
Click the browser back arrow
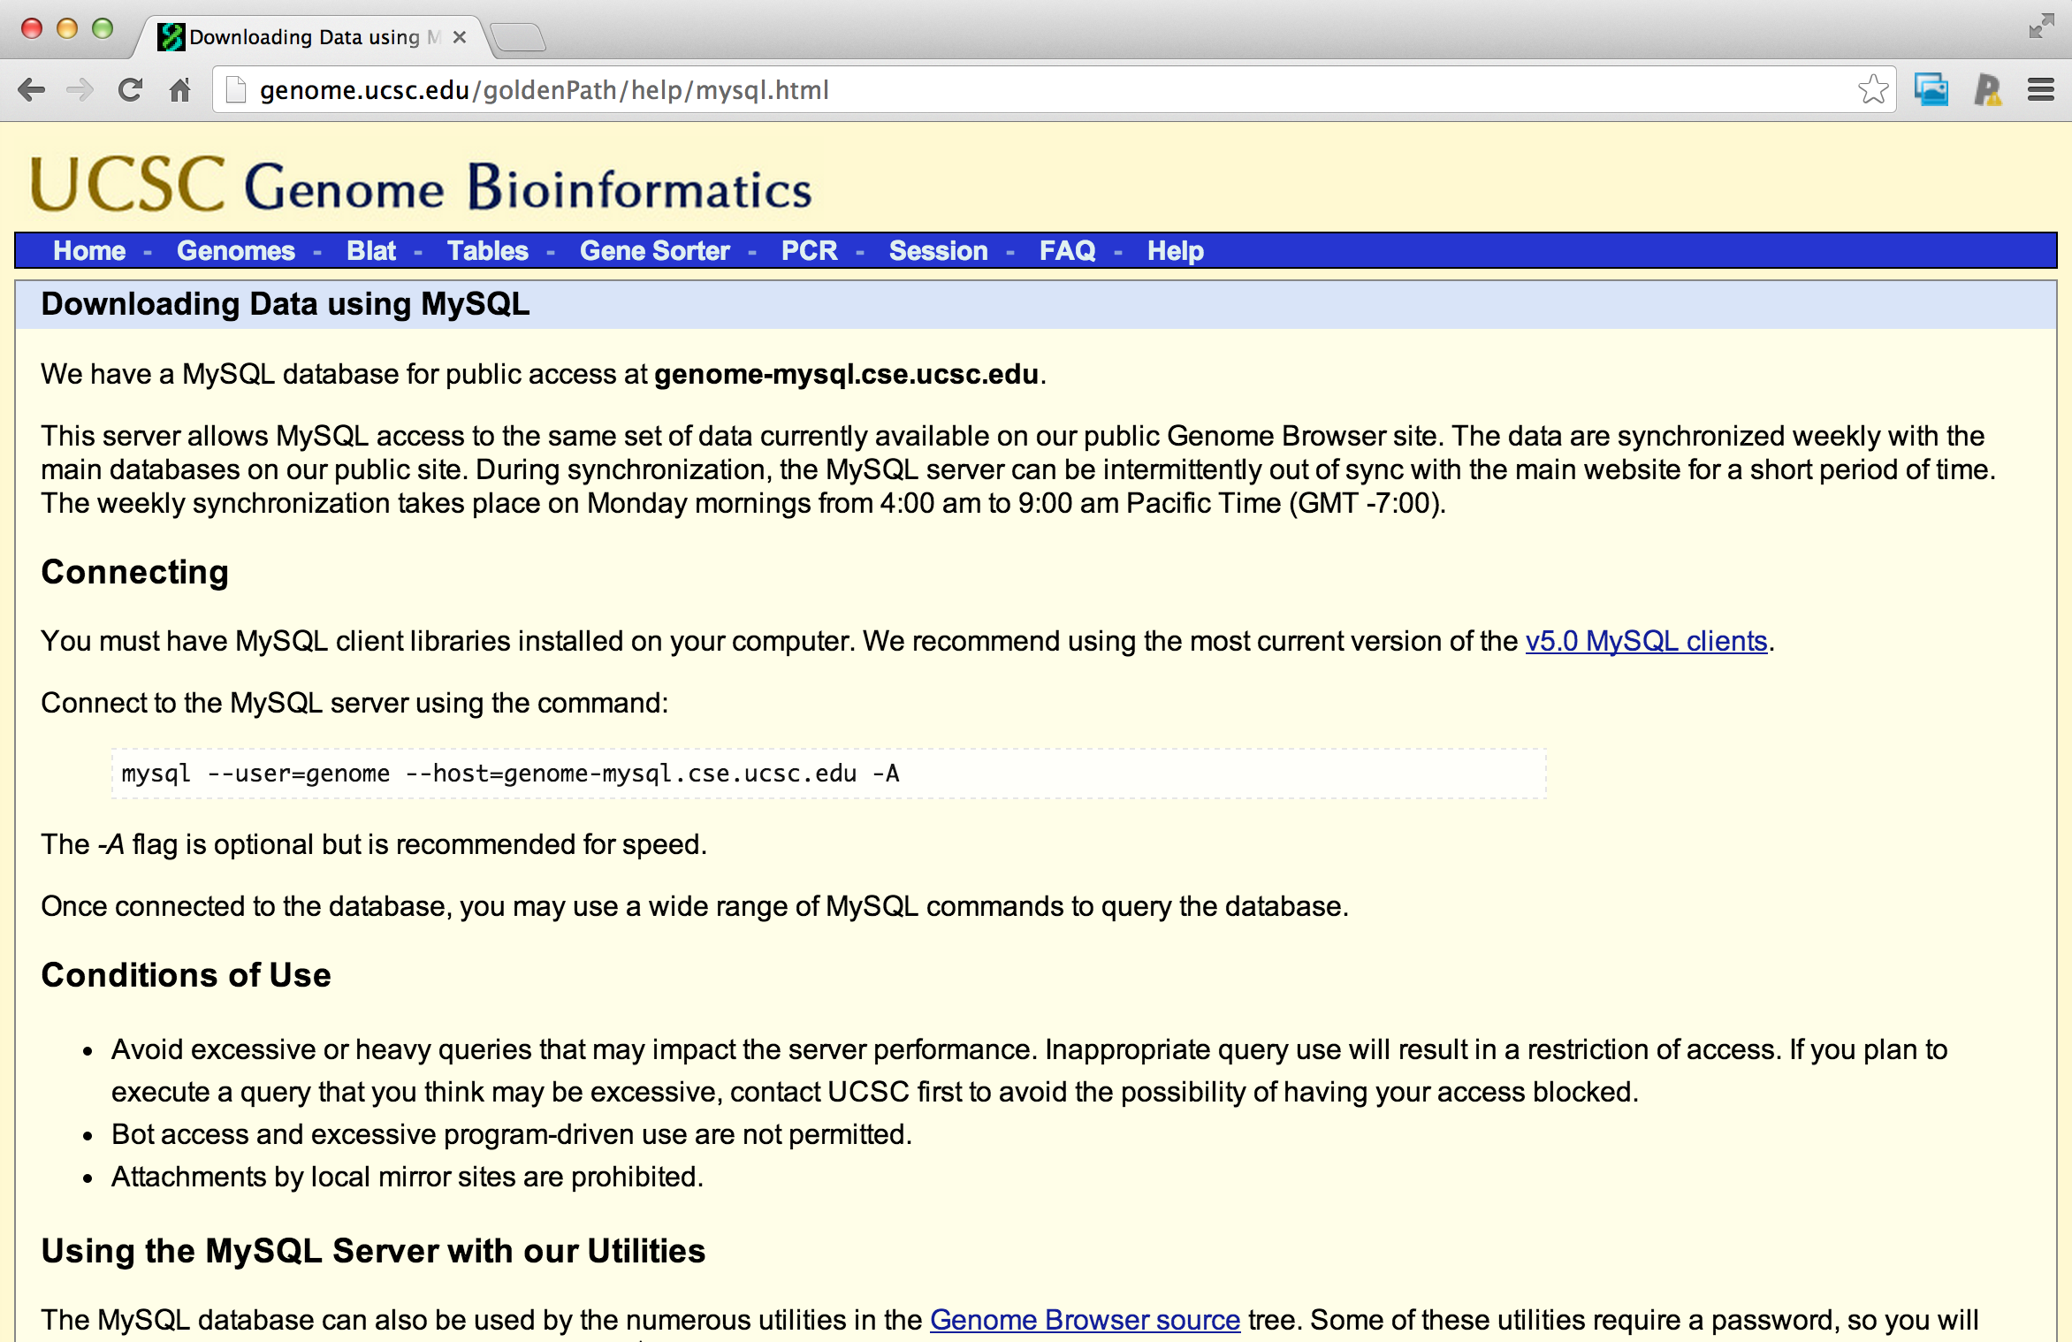(x=32, y=89)
